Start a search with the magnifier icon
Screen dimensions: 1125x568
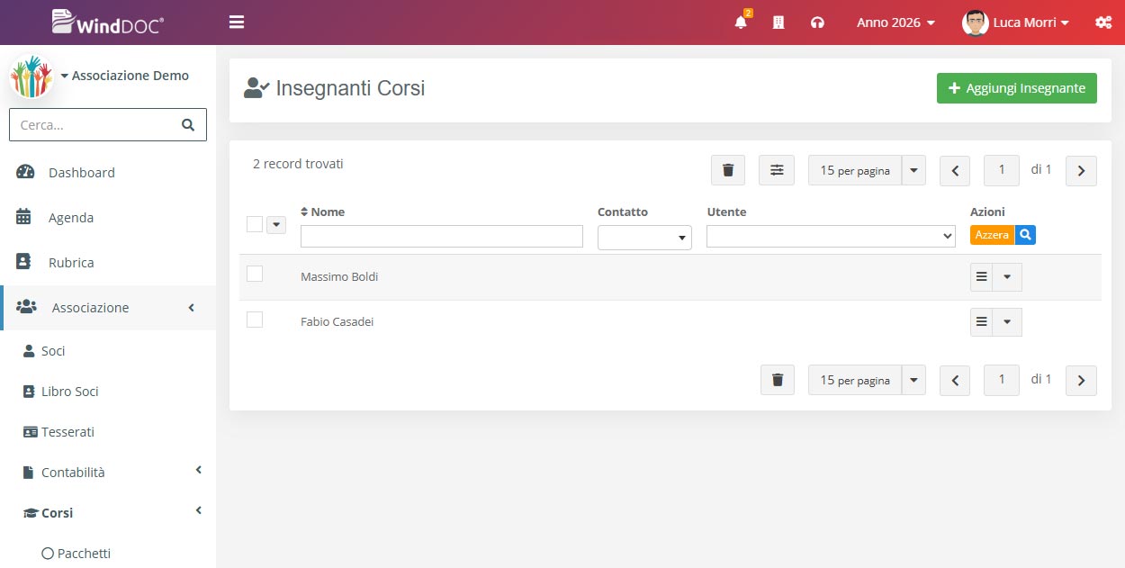[x=1025, y=235]
